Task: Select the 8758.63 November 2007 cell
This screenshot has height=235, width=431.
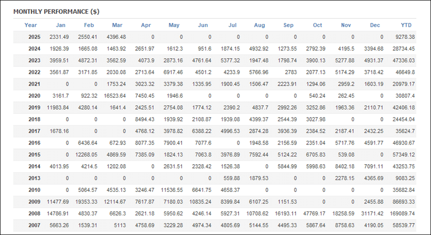Action: (344, 225)
